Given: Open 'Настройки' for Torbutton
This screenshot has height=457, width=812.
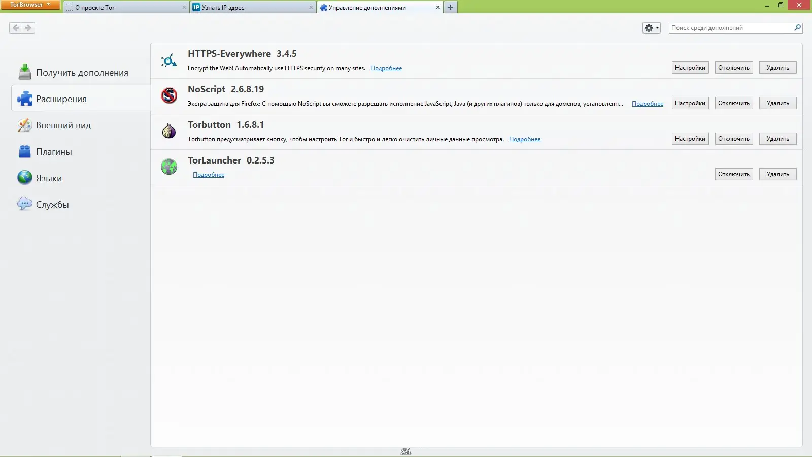Looking at the screenshot, I should pyautogui.click(x=690, y=139).
